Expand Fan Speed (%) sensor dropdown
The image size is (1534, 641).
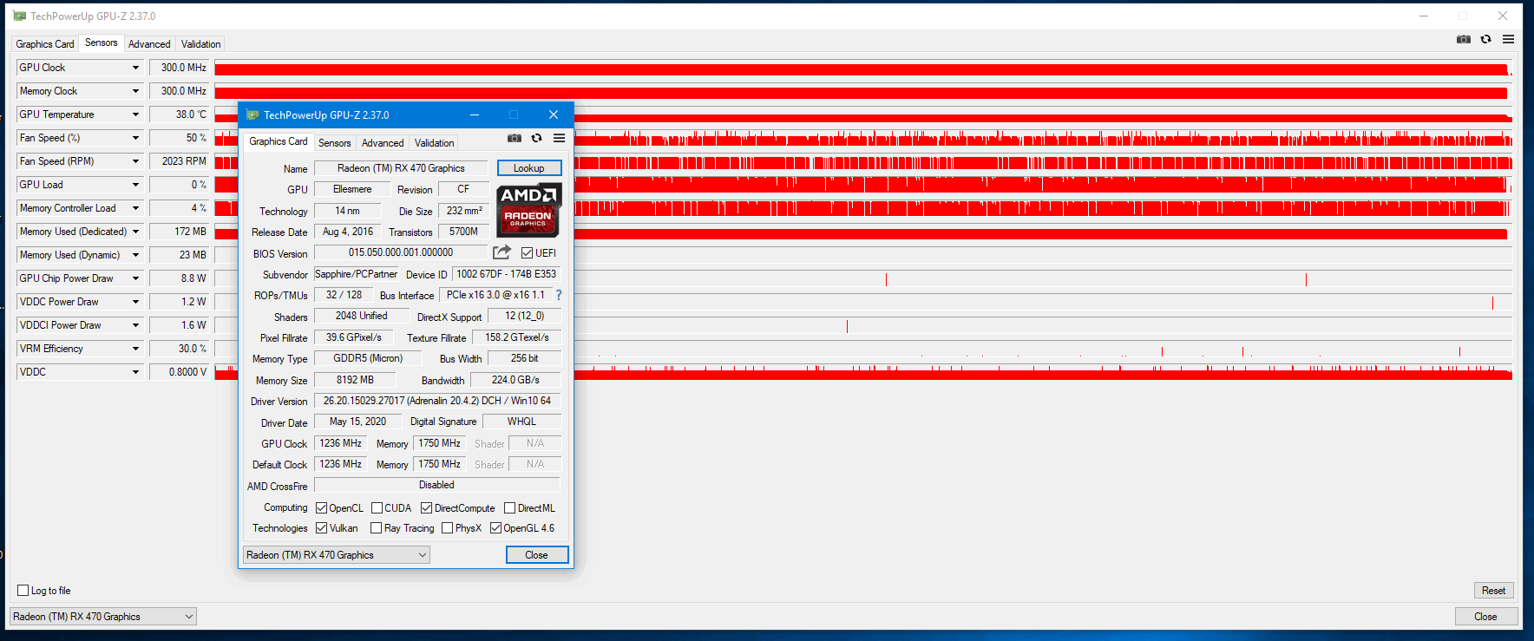pyautogui.click(x=135, y=138)
